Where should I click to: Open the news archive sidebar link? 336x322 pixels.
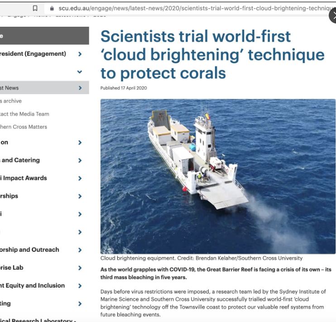[x=11, y=101]
